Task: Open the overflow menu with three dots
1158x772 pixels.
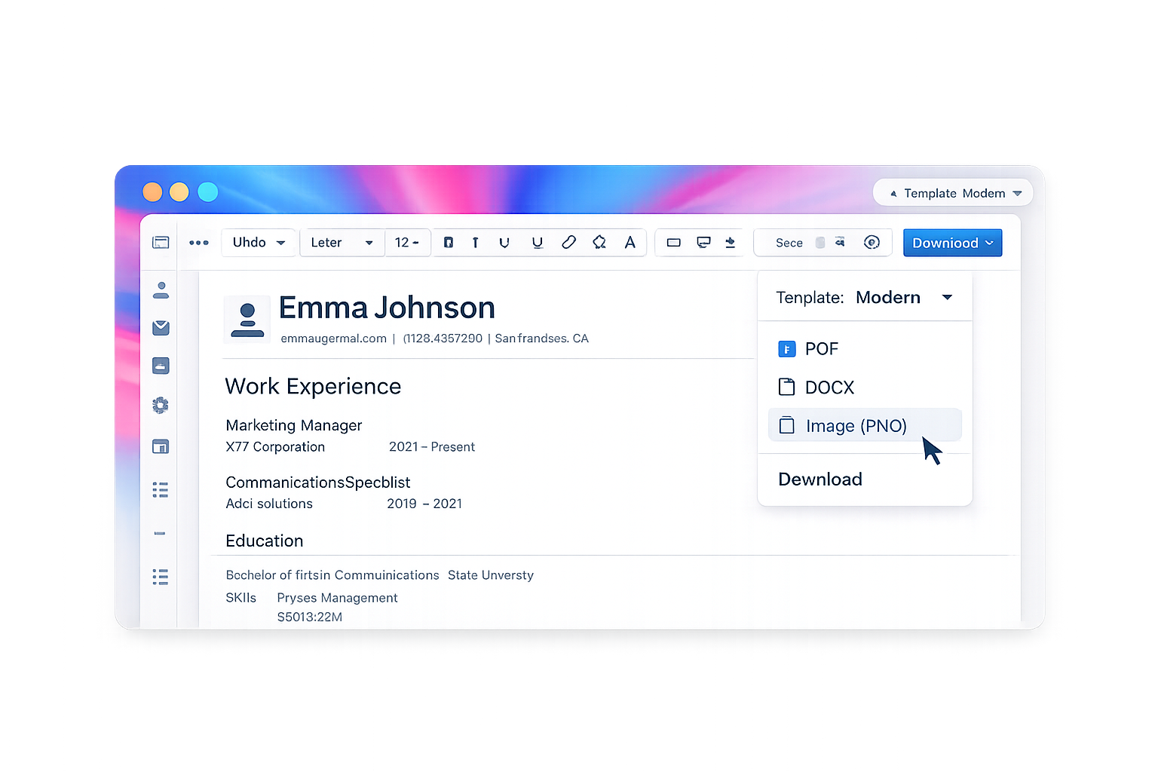Action: click(198, 242)
